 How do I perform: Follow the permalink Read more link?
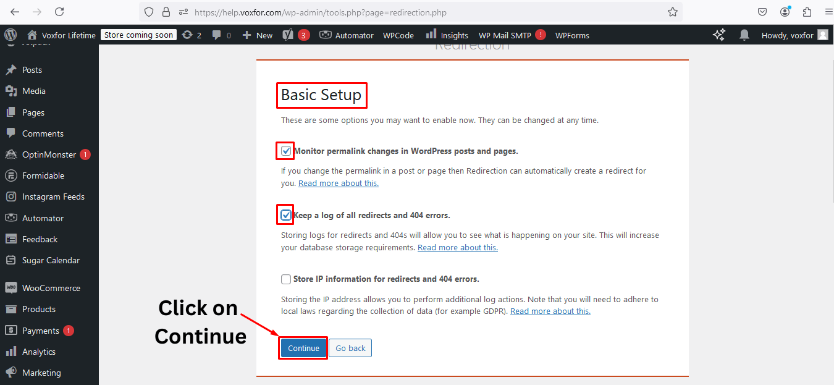click(338, 183)
